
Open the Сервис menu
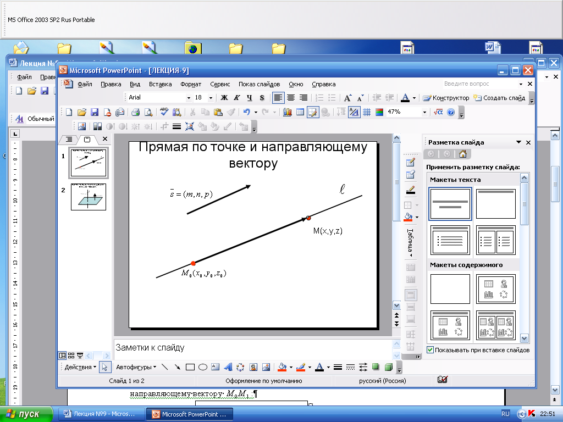point(220,84)
